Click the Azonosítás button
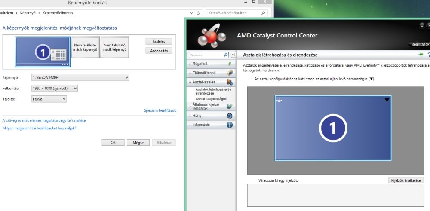The image size is (430, 211). point(159,51)
